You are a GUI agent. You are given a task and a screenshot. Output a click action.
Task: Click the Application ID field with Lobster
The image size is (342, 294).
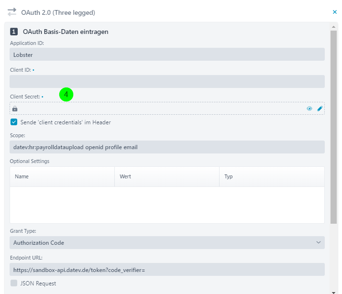tap(167, 54)
